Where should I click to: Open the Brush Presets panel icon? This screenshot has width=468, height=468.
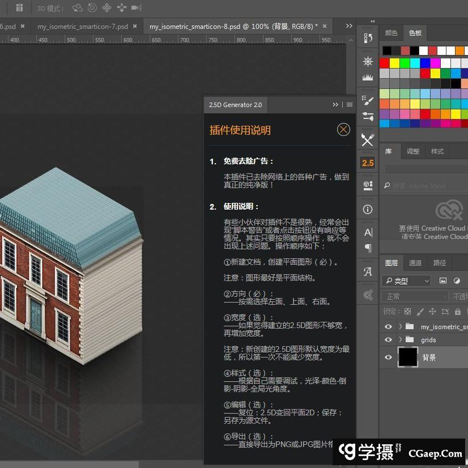click(368, 101)
